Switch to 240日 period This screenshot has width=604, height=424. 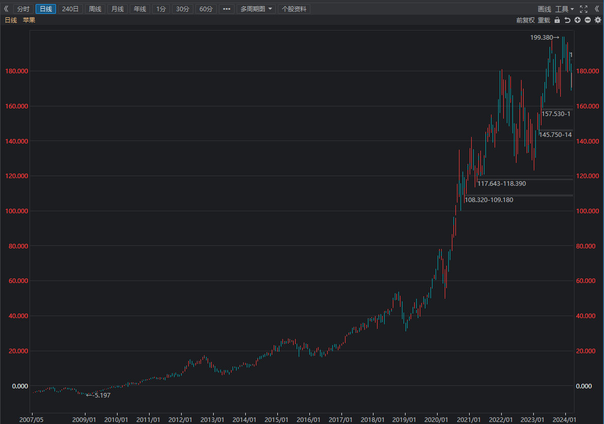click(70, 9)
